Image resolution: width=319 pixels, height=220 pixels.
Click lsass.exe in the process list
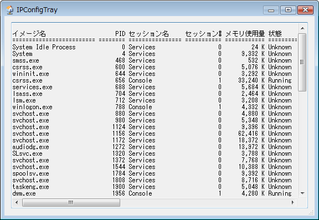[x=27, y=94]
